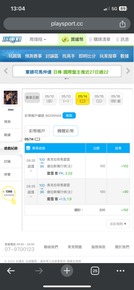Click the user avatar thumbnail
The height and width of the screenshot is (290, 134).
coord(10,98)
